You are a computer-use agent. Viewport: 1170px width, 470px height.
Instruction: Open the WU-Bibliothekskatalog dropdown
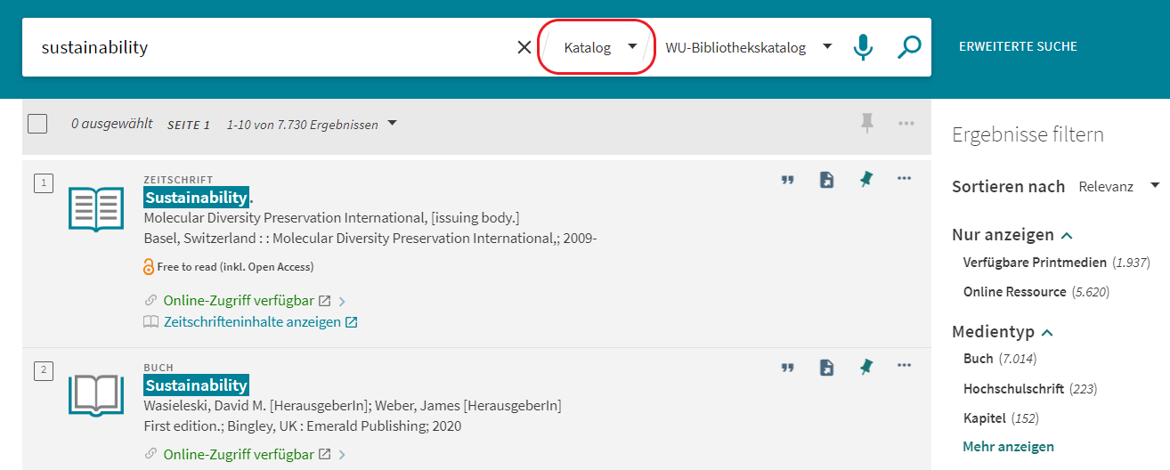pos(748,47)
